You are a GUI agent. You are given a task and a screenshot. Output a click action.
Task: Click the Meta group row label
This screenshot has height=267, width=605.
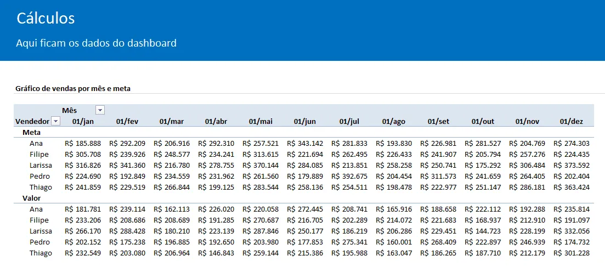[32, 132]
